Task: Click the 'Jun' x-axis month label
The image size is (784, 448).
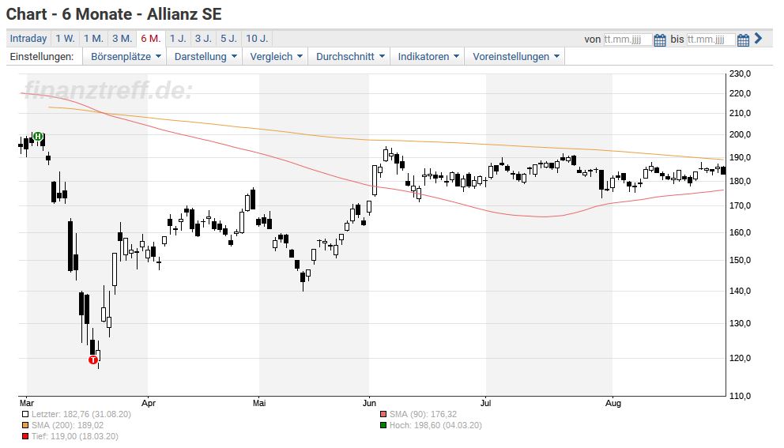Action: [369, 403]
